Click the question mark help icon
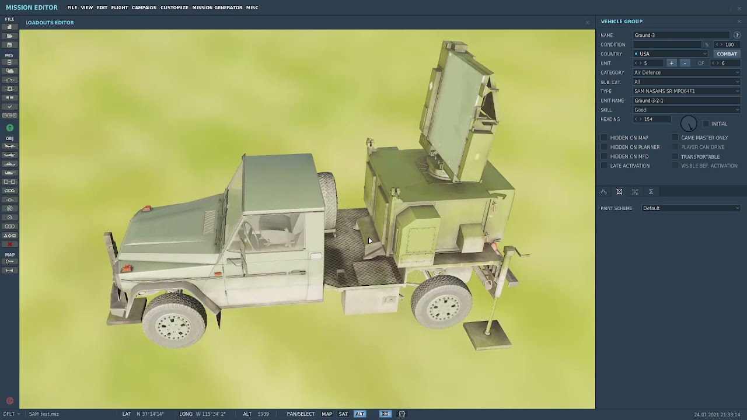The width and height of the screenshot is (747, 420). pyautogui.click(x=737, y=36)
